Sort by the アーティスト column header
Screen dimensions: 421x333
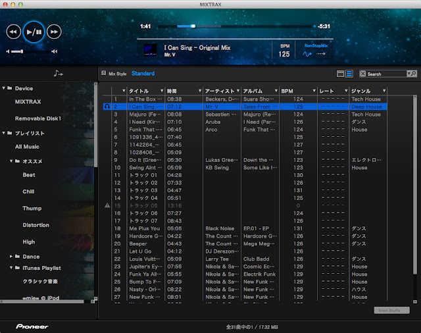click(220, 91)
